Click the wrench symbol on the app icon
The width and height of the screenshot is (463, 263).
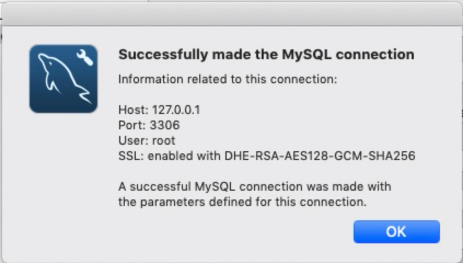(x=85, y=58)
